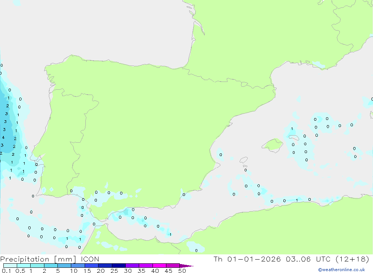Click the 0.1–0.5 mm pale cyan legend swatch
Viewport: 373px width, 273px height.
(x=10, y=266)
